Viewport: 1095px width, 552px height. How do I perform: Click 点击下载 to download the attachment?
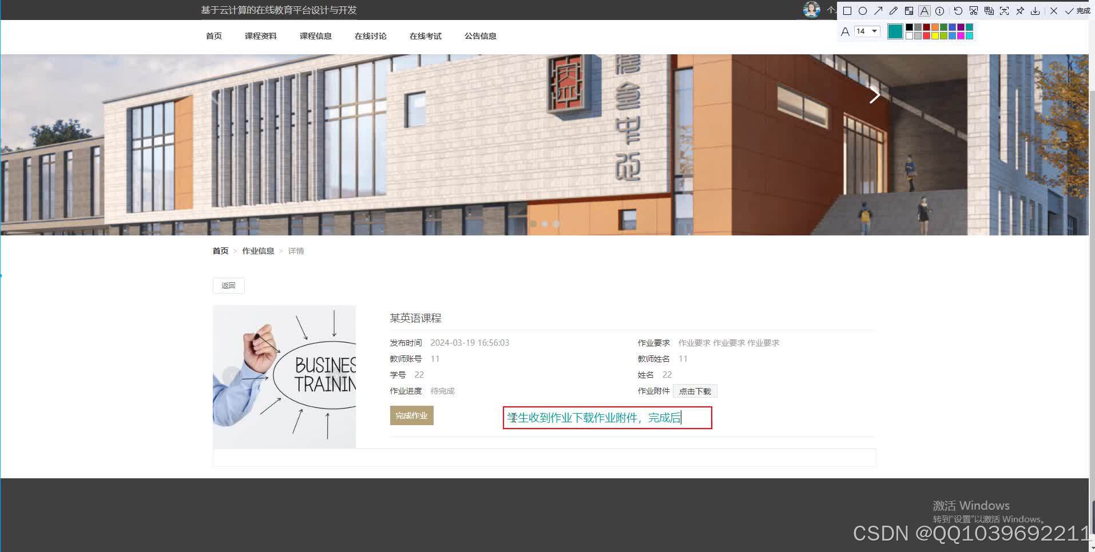(695, 391)
